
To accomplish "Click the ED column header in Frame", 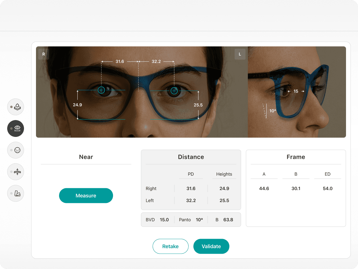I will [328, 174].
